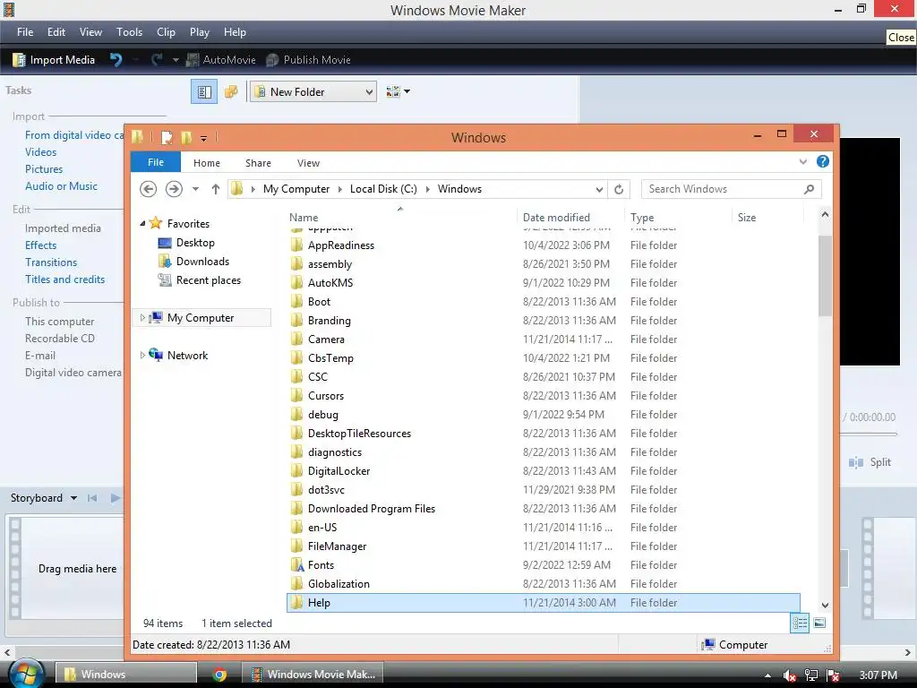Click the Effects link in Tasks

(41, 245)
